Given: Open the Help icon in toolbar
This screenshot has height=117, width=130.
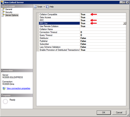Looking at the screenshot, I should (x=47, y=7).
